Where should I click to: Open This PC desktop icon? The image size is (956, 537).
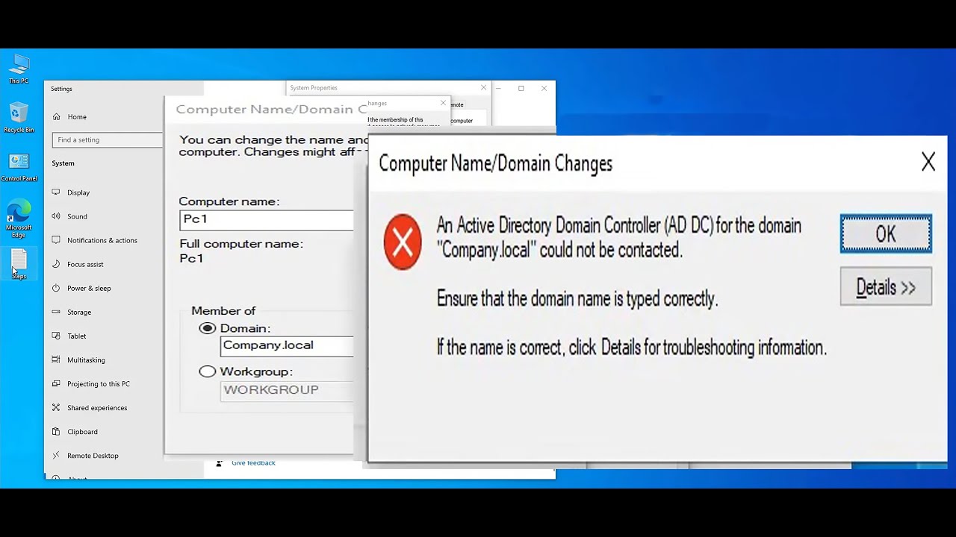[19, 69]
